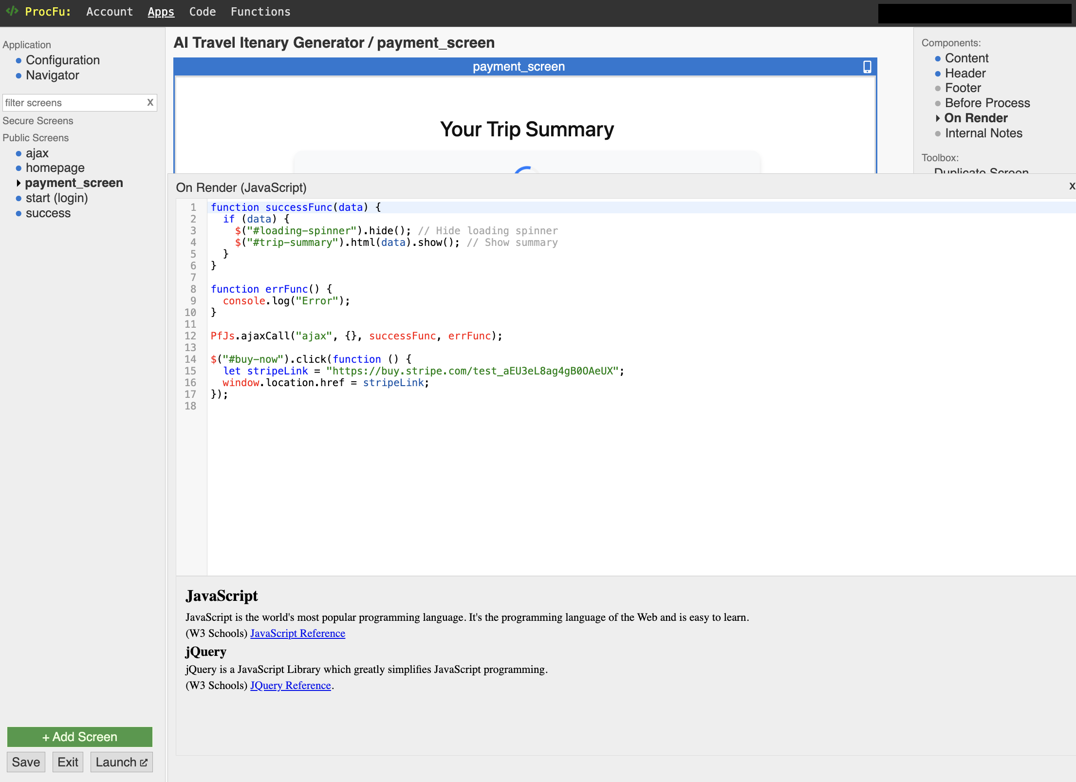The height and width of the screenshot is (782, 1076).
Task: Expand the start (login) screen entry
Action: tap(19, 198)
